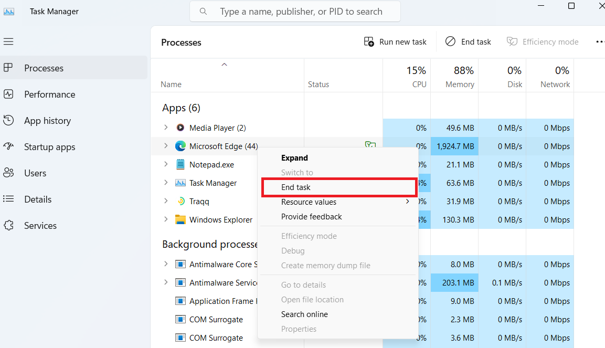This screenshot has width=605, height=348.
Task: Click the Status column header
Action: click(x=343, y=76)
